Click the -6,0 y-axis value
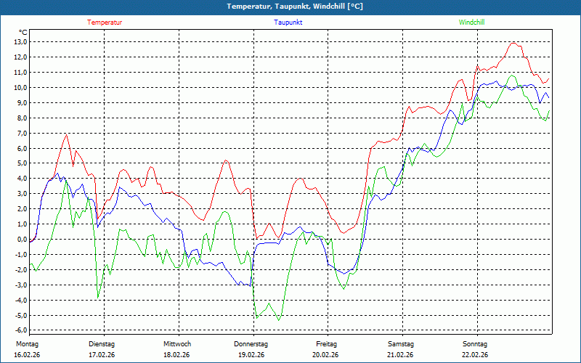 pos(20,330)
